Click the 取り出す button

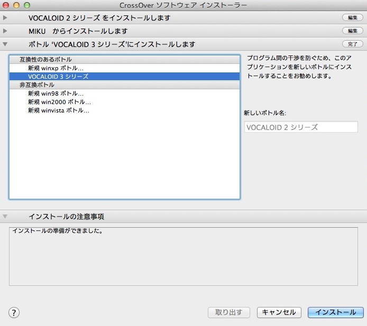[228, 312]
